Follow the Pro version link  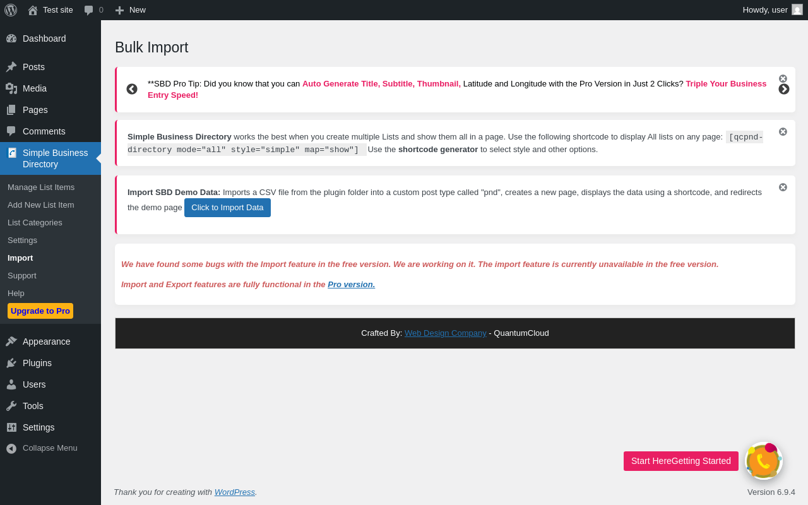[x=351, y=285]
